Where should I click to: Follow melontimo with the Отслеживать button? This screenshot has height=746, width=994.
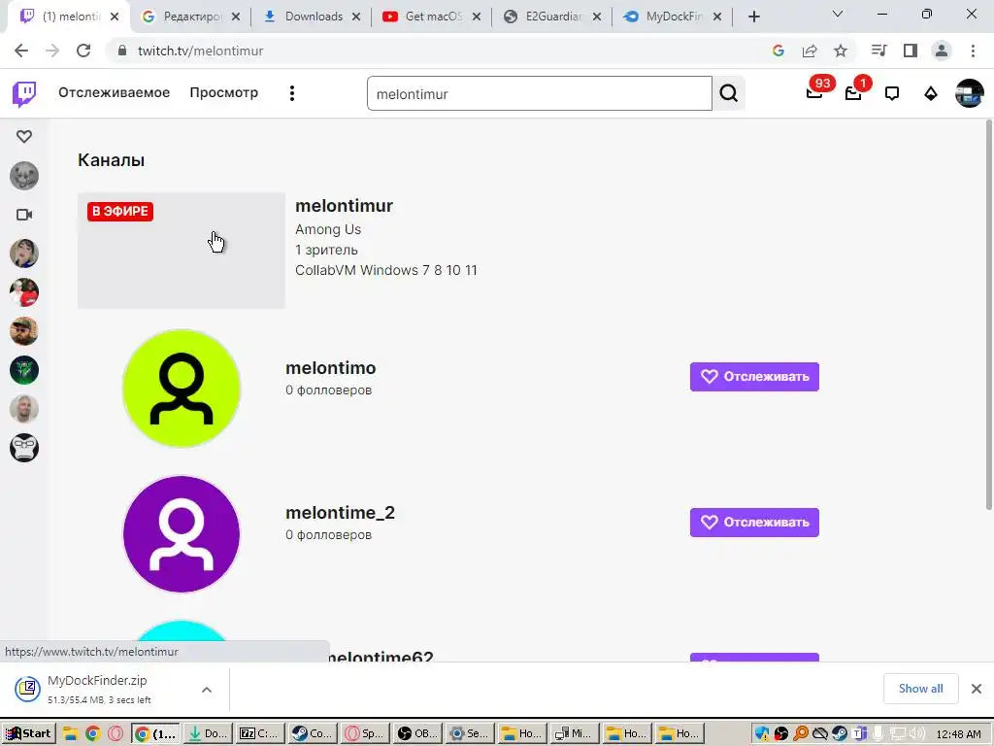pos(754,377)
